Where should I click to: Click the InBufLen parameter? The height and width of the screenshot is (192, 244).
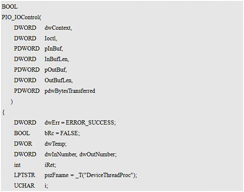pos(56,60)
